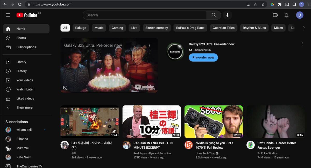Open the Create video icon
311x168 pixels.
tap(275, 15)
